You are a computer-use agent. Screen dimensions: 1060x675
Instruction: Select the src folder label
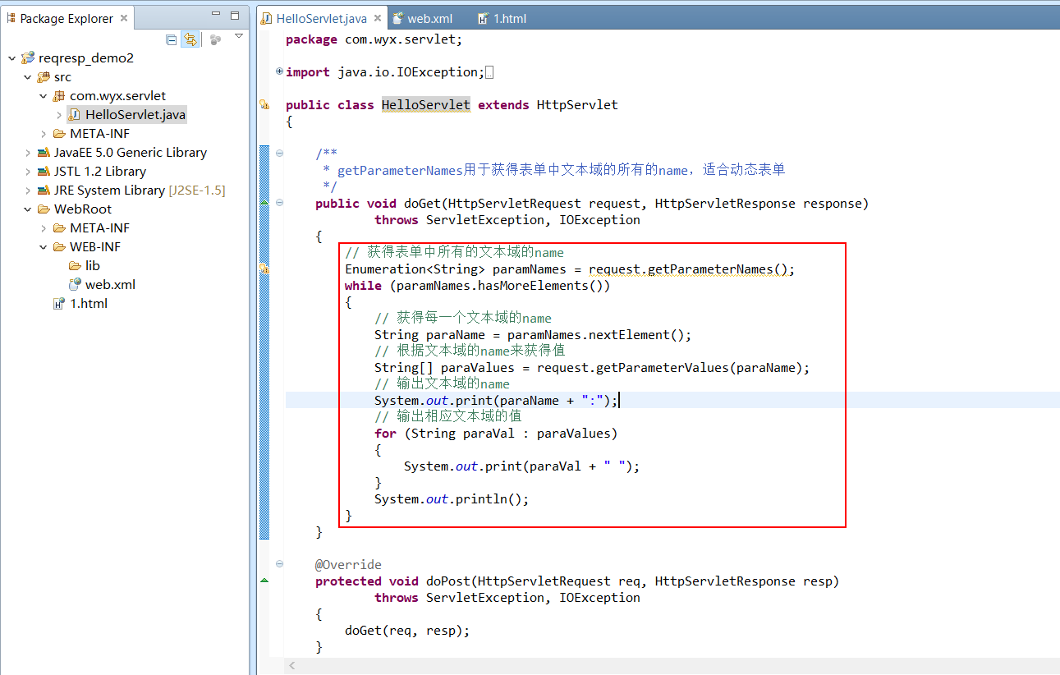(62, 77)
